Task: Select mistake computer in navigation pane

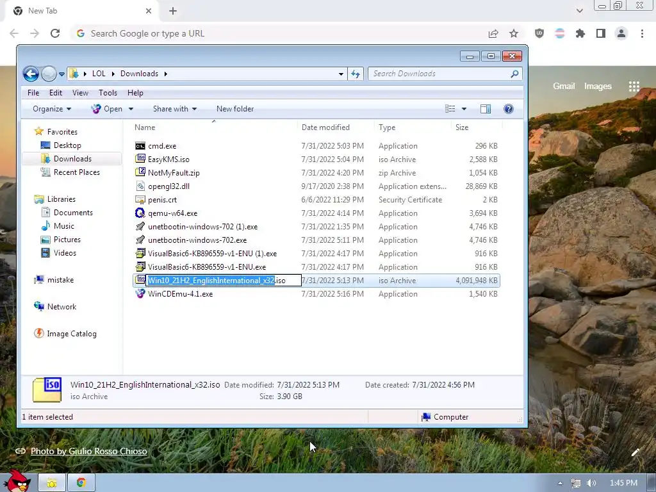Action: tap(60, 280)
